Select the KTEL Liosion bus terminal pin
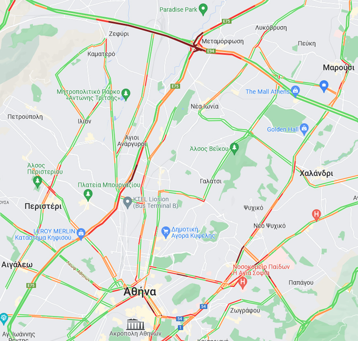 (127, 202)
